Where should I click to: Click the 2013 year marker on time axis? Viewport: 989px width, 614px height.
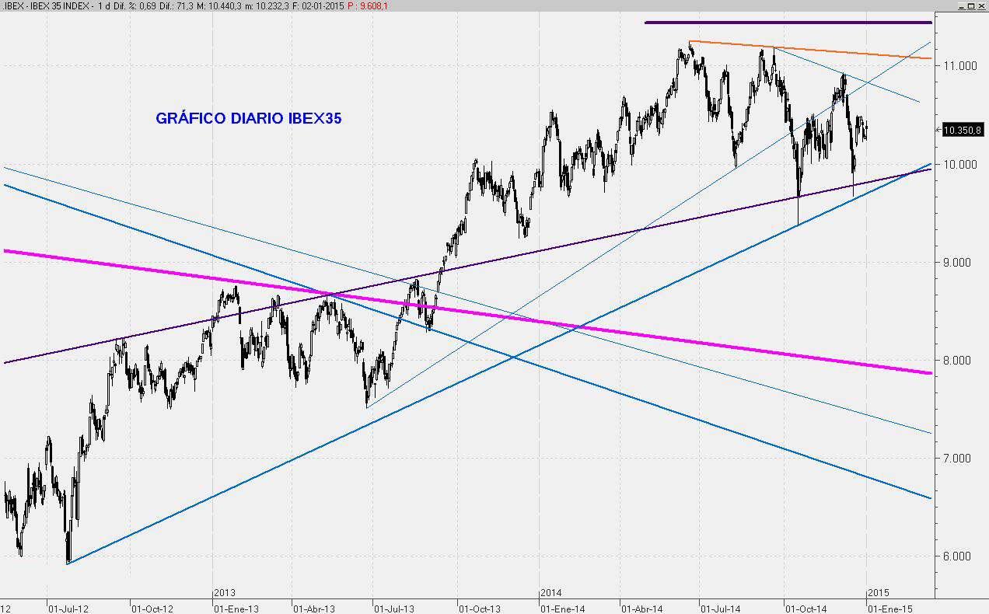[224, 593]
